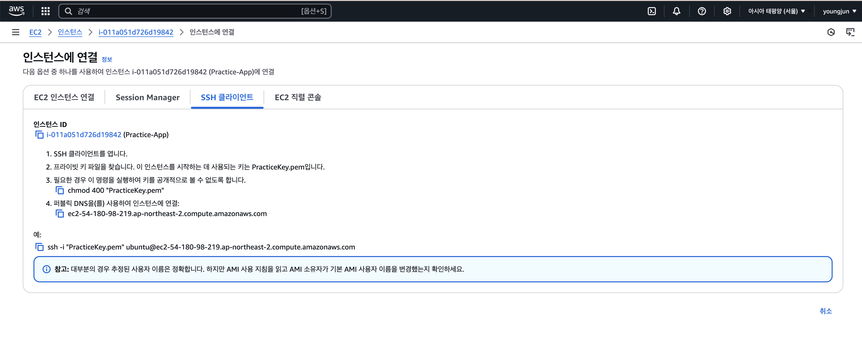Switch to the EC2 직렬 콘솔 tab

pyautogui.click(x=298, y=97)
